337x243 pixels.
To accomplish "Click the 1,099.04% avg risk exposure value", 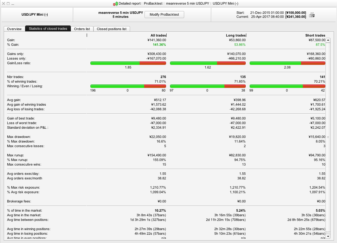I will coord(158,192).
